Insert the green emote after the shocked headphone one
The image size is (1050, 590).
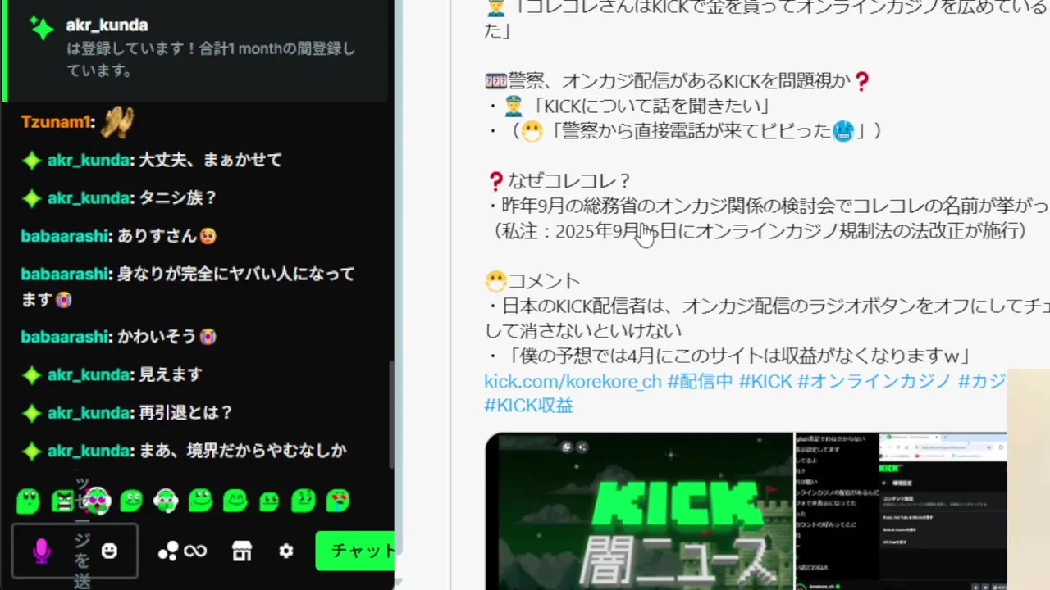coord(131,500)
